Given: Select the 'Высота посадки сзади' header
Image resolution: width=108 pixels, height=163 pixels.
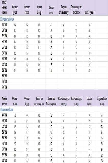Looking at the screenshot, I should (x=76, y=101).
